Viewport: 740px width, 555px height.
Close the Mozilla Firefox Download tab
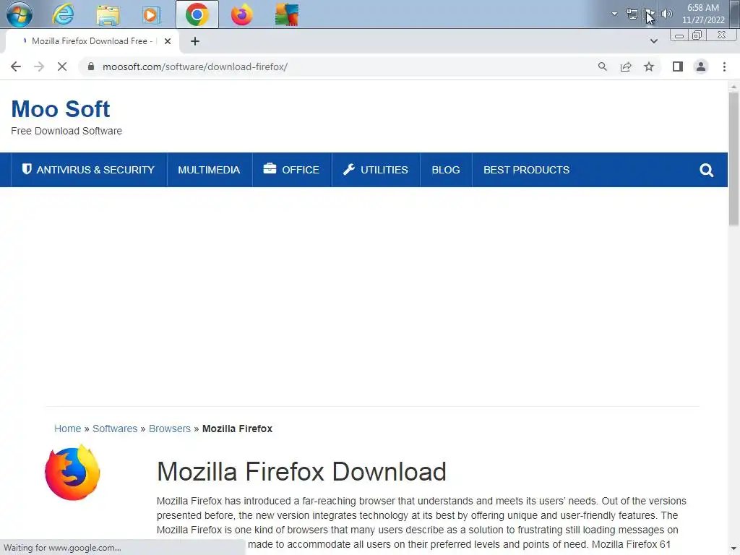[168, 41]
